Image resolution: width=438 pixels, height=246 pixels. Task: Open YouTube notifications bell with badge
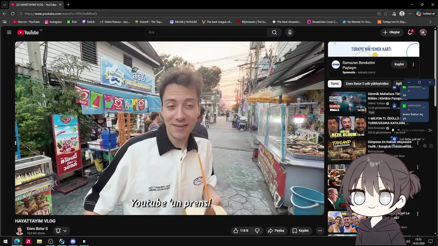coord(410,32)
